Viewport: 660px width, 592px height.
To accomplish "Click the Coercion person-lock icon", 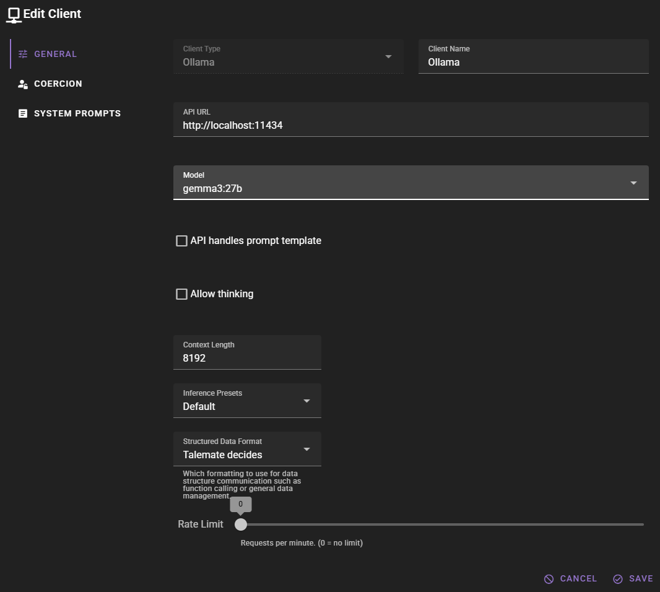I will [23, 84].
